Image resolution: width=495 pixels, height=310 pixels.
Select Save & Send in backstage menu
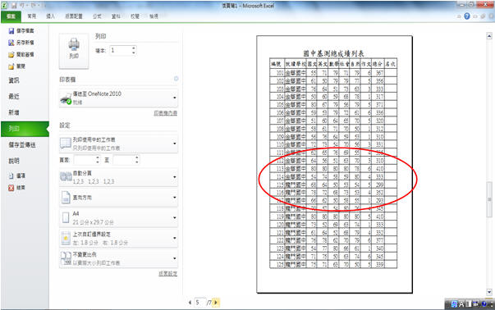(x=22, y=145)
